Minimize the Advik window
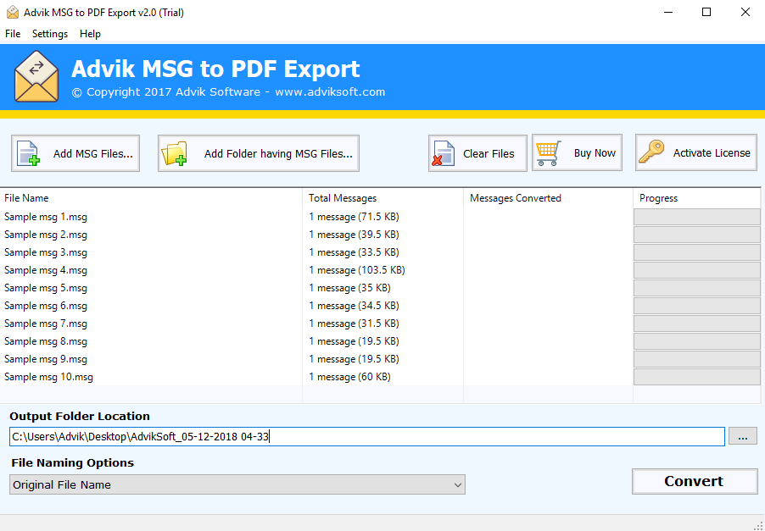This screenshot has height=531, width=765. (x=667, y=13)
